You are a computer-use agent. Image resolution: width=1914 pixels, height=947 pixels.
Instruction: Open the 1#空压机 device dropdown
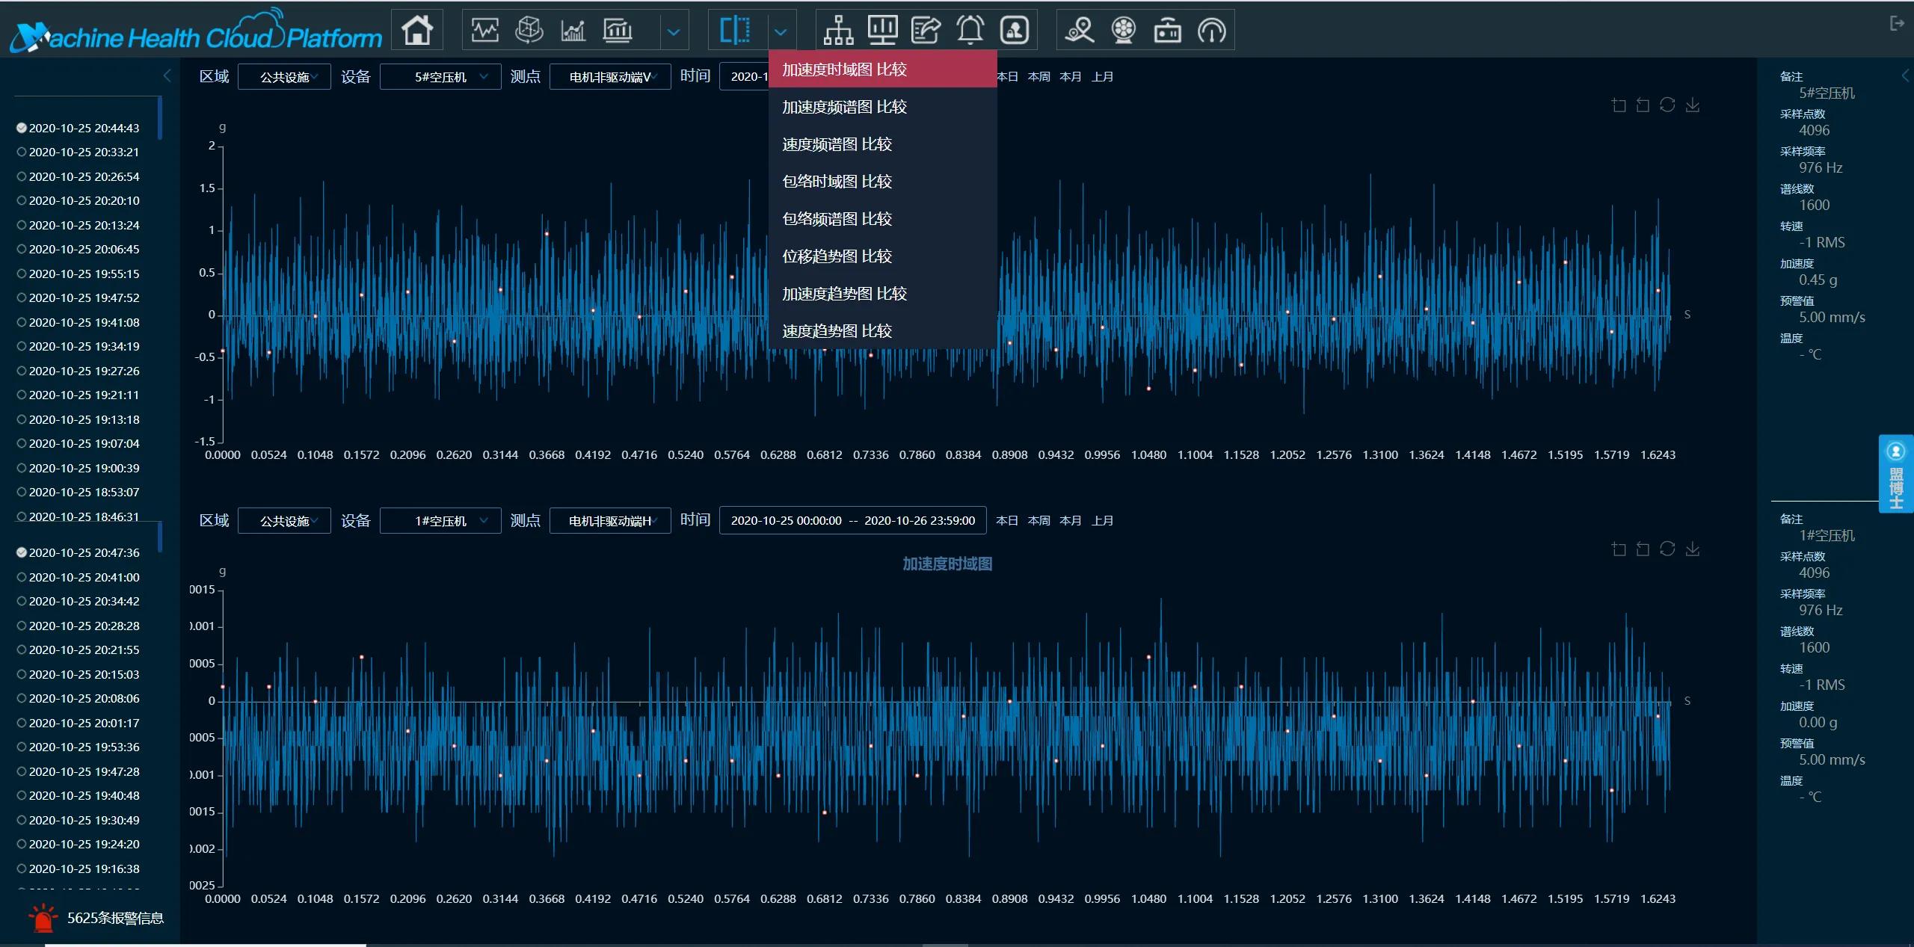(440, 521)
